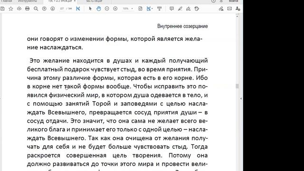Click the scroll up arrow of the scrollbar
Screen dimensions: 304x171
pos(237,17)
